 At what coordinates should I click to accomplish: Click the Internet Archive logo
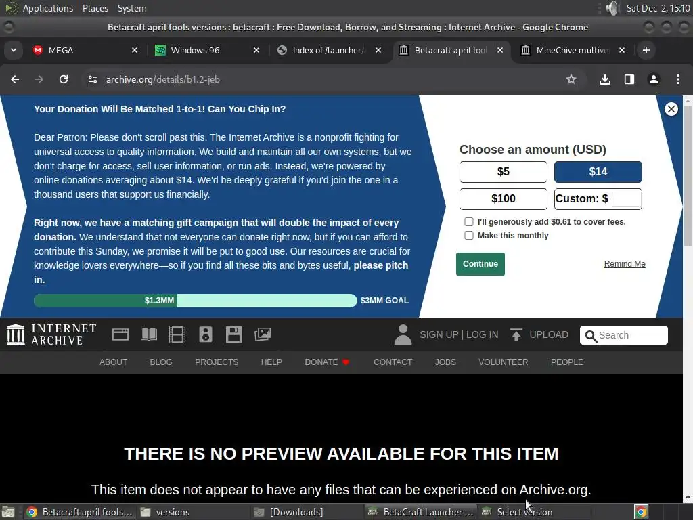[x=51, y=334]
